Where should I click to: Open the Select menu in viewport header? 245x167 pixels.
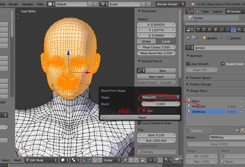[x=6, y=160]
